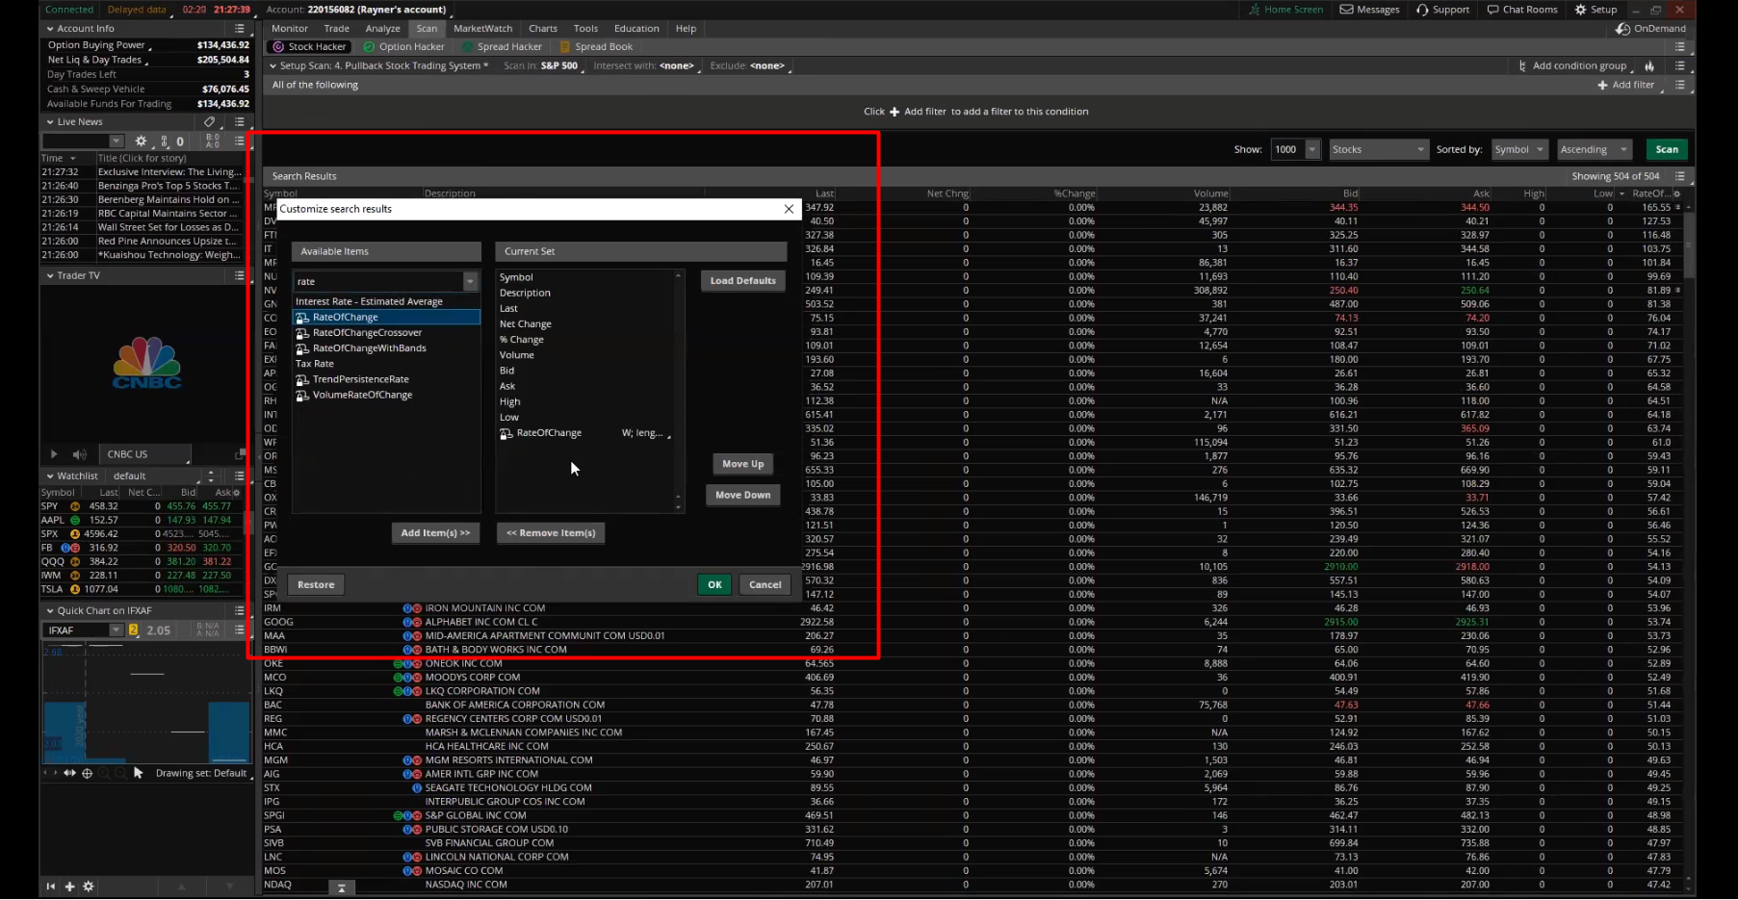This screenshot has width=1738, height=900.
Task: Open Chat Rooms
Action: pyautogui.click(x=1521, y=10)
